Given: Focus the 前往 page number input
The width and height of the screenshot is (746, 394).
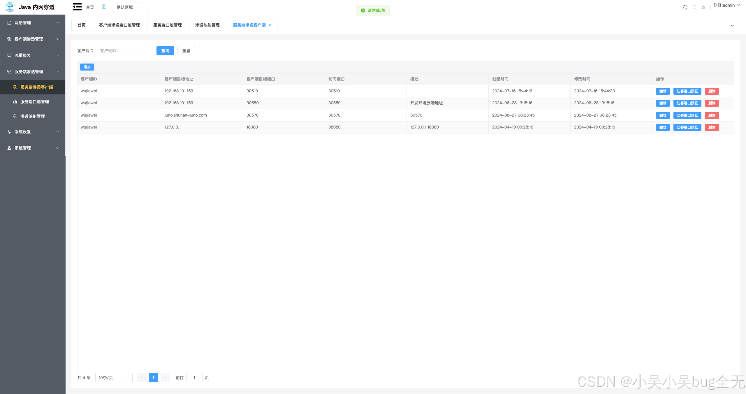Looking at the screenshot, I should point(194,378).
